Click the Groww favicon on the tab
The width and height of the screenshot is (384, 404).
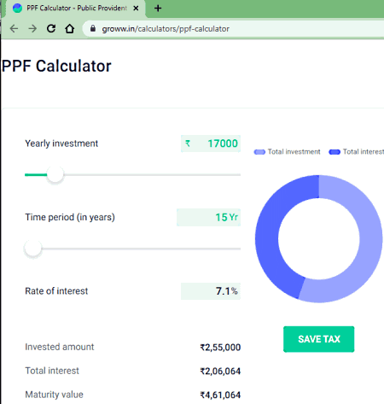click(x=17, y=9)
